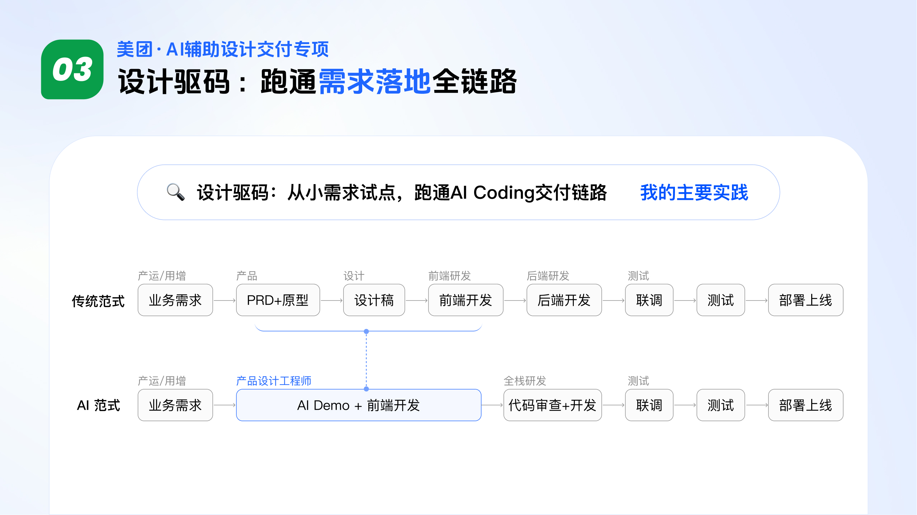Click the 后端研发 role label
Screen dimensions: 917x515
pyautogui.click(x=548, y=276)
